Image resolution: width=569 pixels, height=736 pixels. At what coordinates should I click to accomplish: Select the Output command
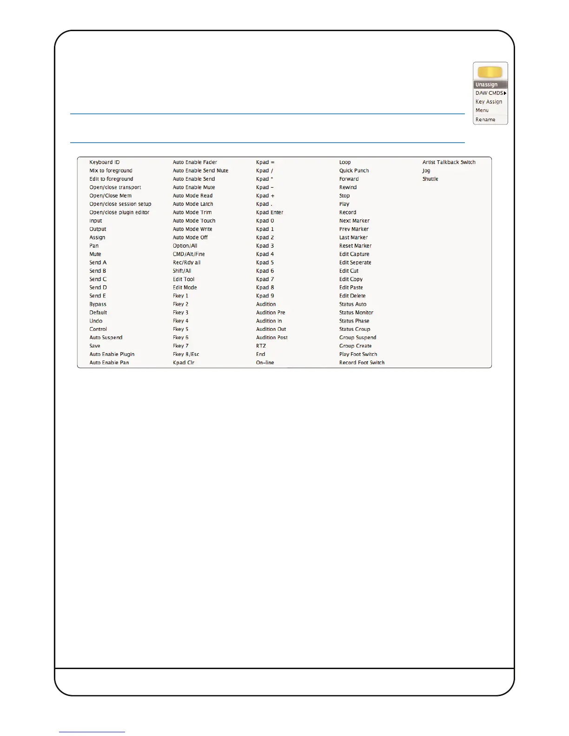(x=98, y=229)
